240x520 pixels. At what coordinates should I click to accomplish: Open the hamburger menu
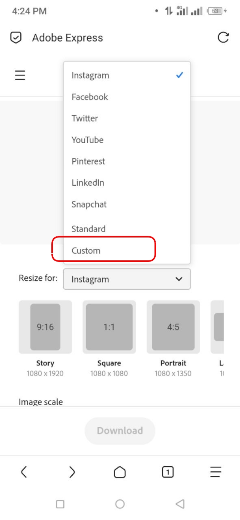(x=19, y=75)
